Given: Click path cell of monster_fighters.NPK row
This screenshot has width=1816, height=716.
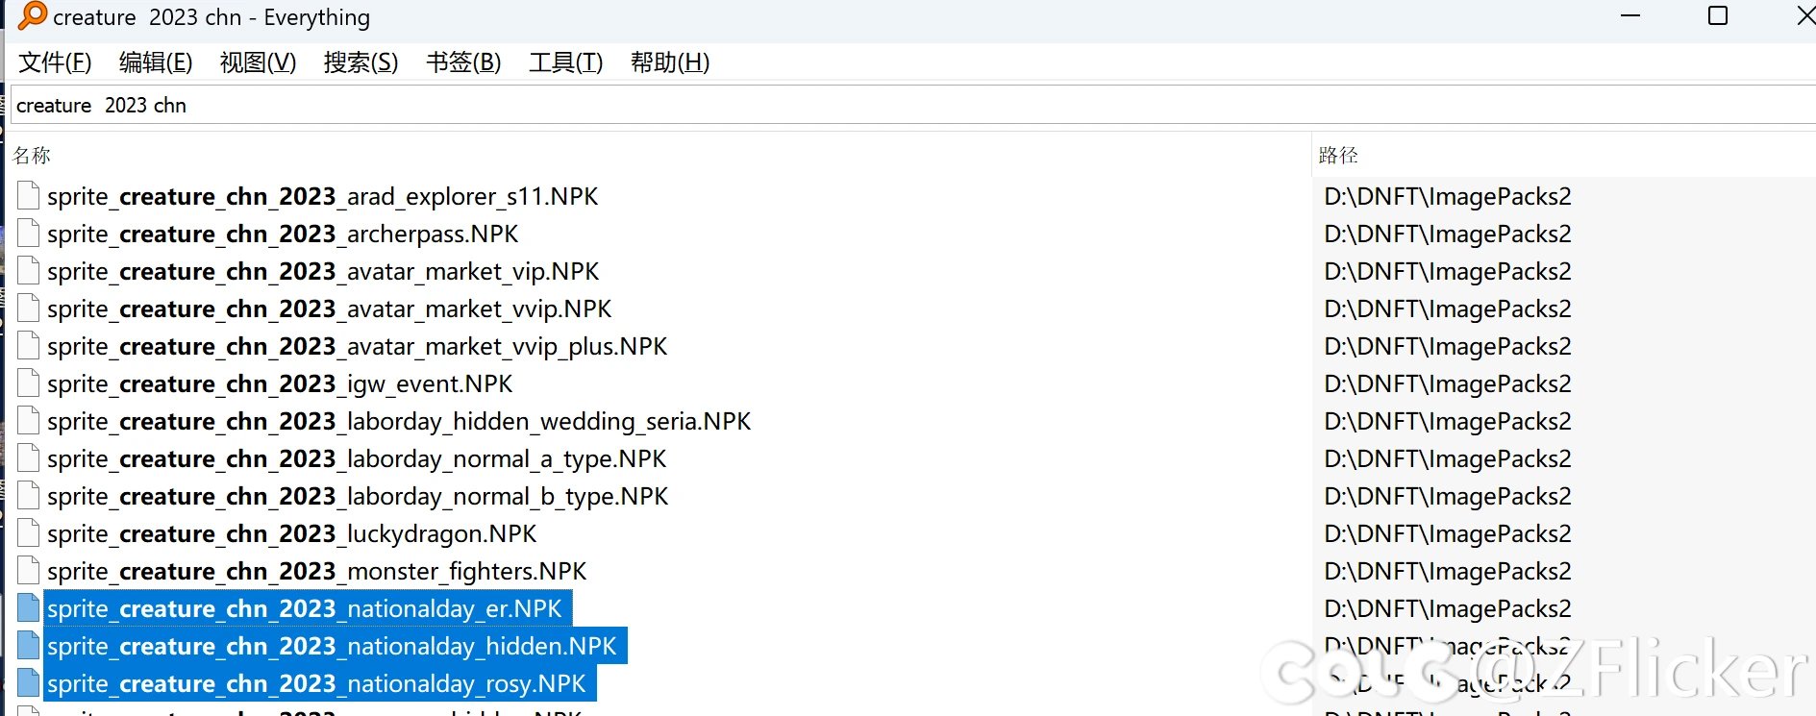Looking at the screenshot, I should point(1447,571).
